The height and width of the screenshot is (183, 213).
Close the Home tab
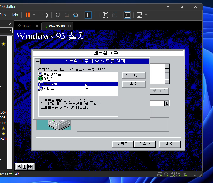[x=37, y=26]
